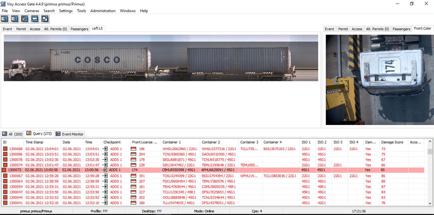The width and height of the screenshot is (434, 215).
Task: Select container cell TCNU5560560 / 45G1
Action: point(179,154)
